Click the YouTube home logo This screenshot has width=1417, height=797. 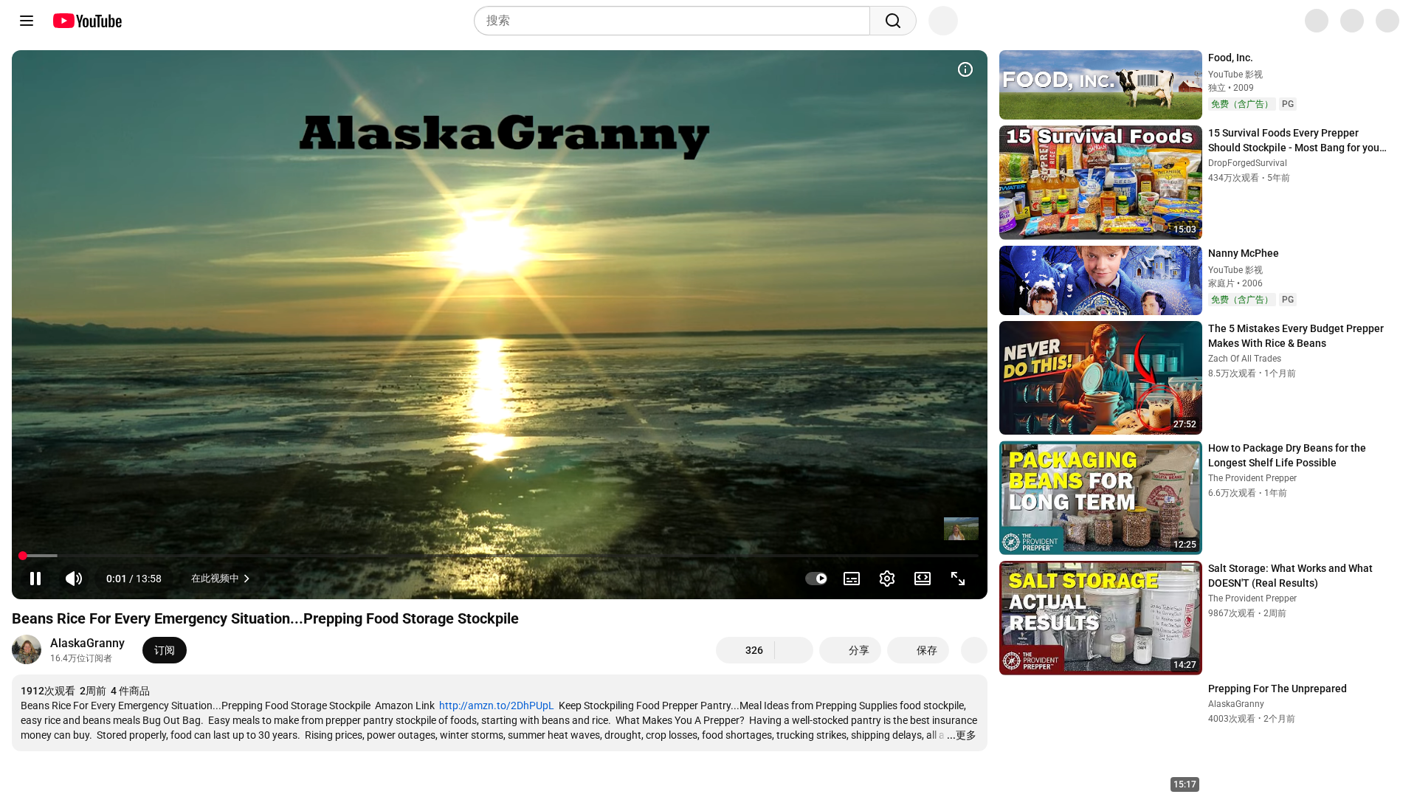point(87,21)
